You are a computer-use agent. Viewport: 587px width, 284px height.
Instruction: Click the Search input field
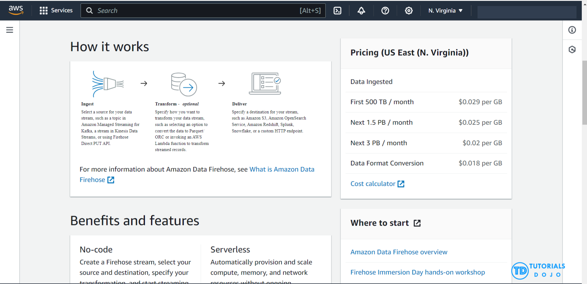(203, 10)
